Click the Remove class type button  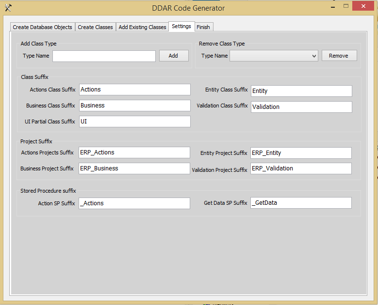pyautogui.click(x=339, y=56)
